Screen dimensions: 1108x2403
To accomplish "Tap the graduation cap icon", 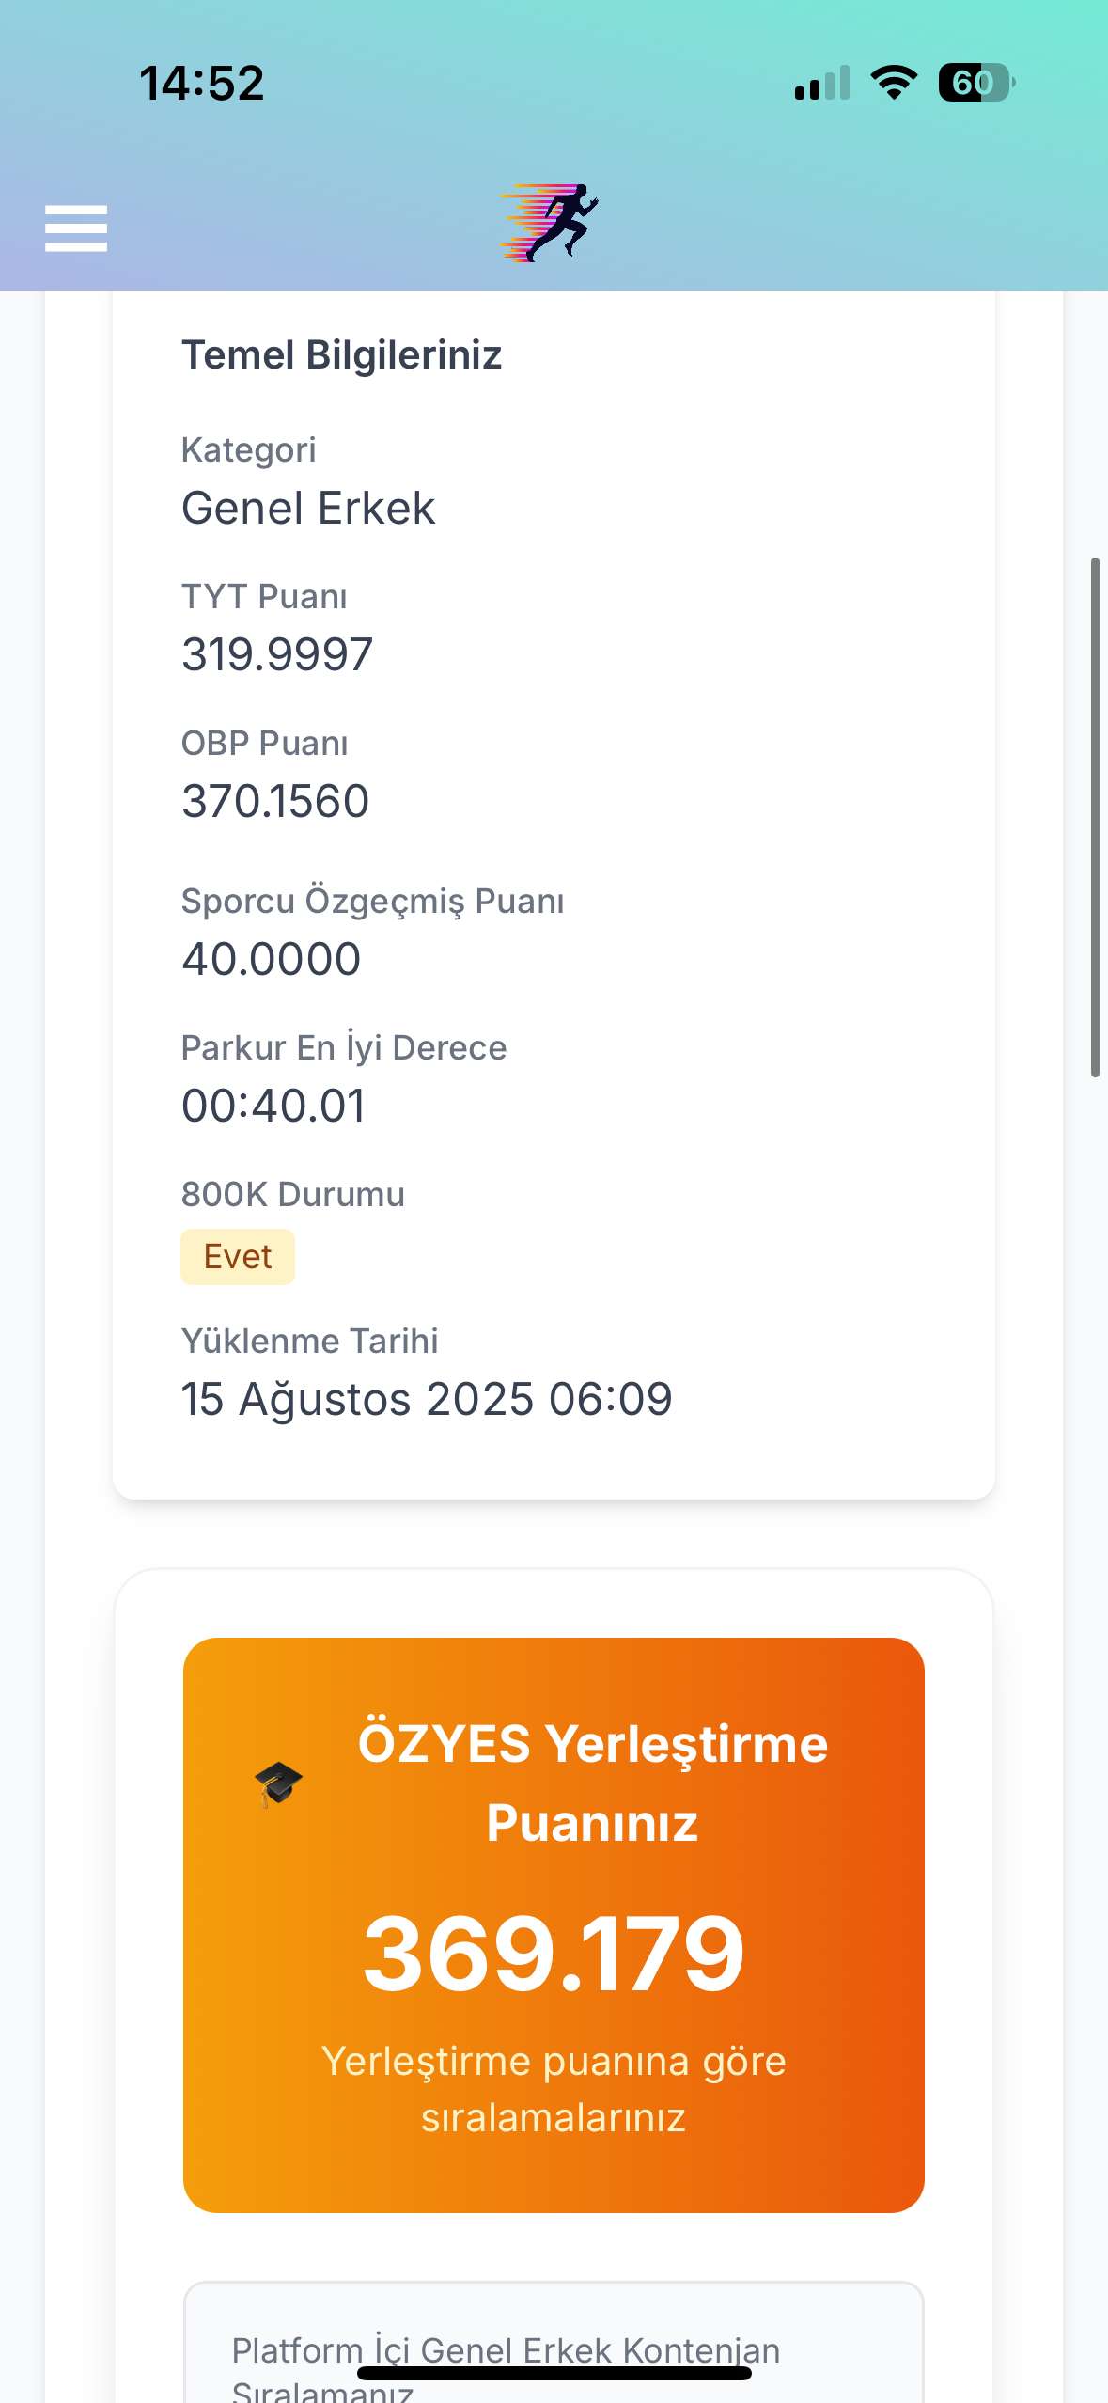I will point(278,1783).
